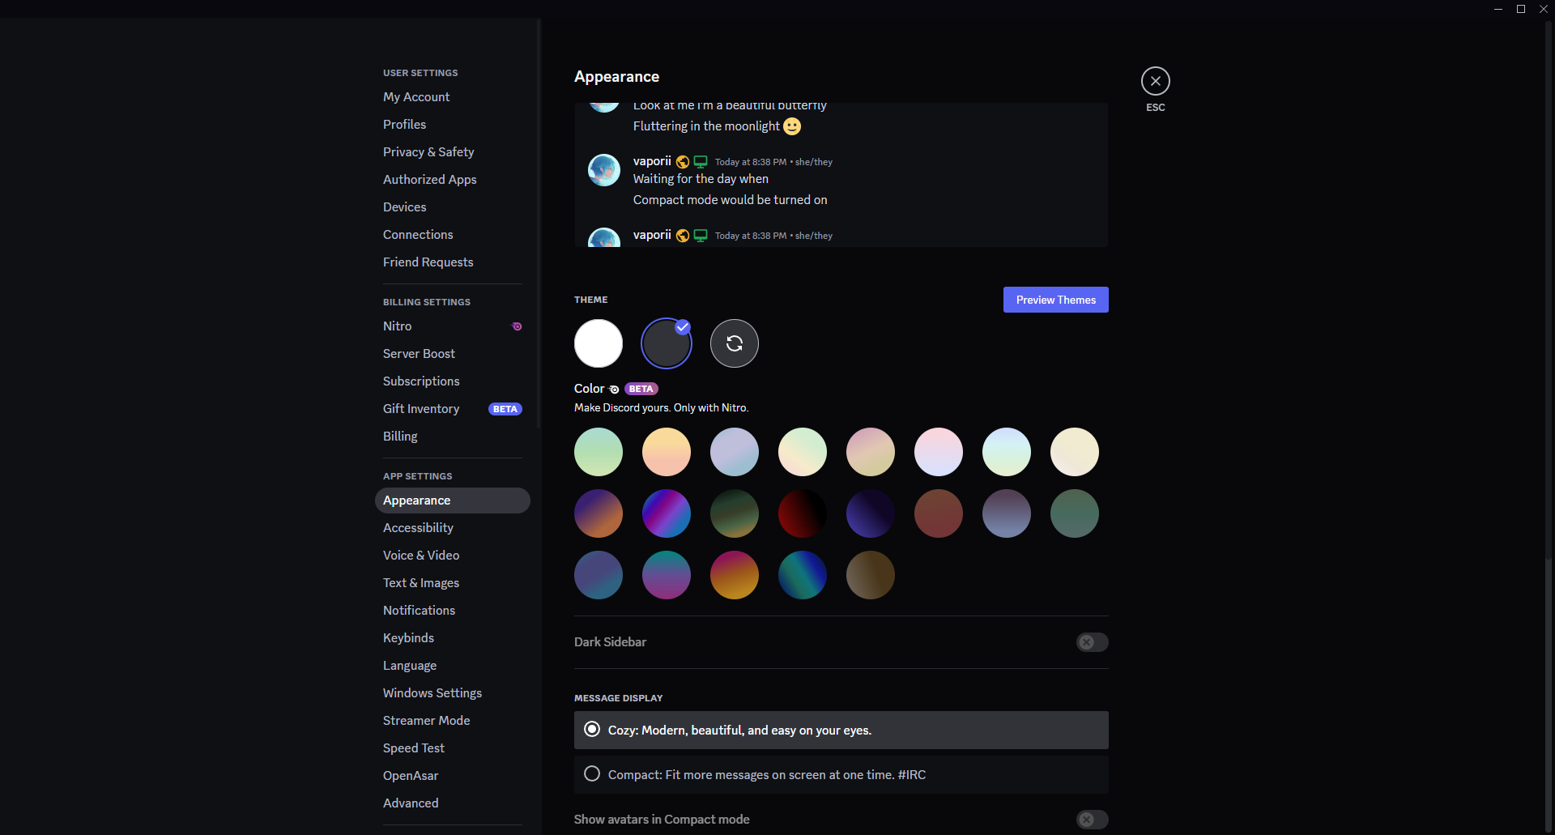Click the Preview Themes button
The height and width of the screenshot is (835, 1555).
1055,300
